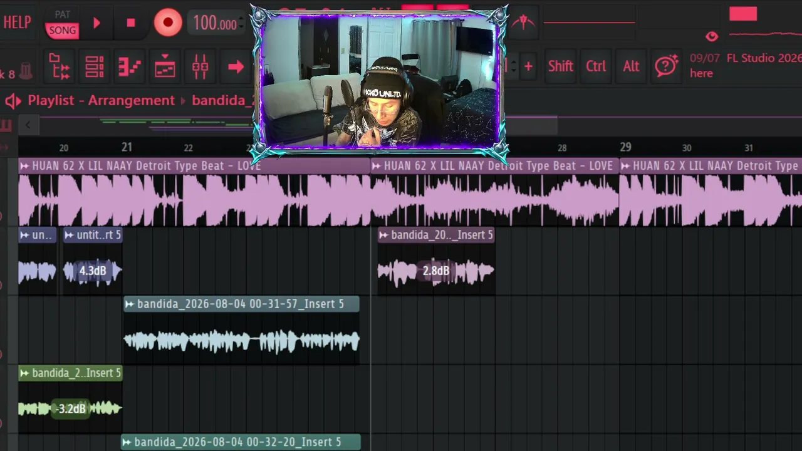Open the clip menu icon of the "un.." clip

pyautogui.click(x=24, y=235)
